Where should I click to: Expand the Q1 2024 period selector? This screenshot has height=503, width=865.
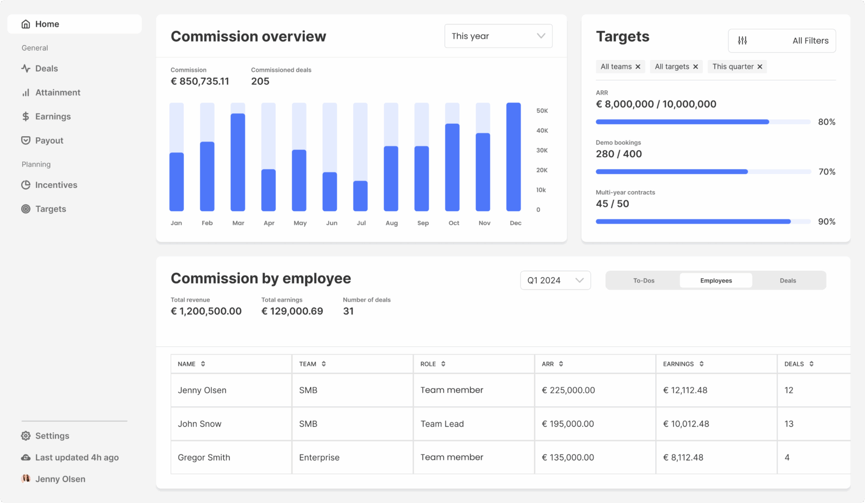click(555, 280)
